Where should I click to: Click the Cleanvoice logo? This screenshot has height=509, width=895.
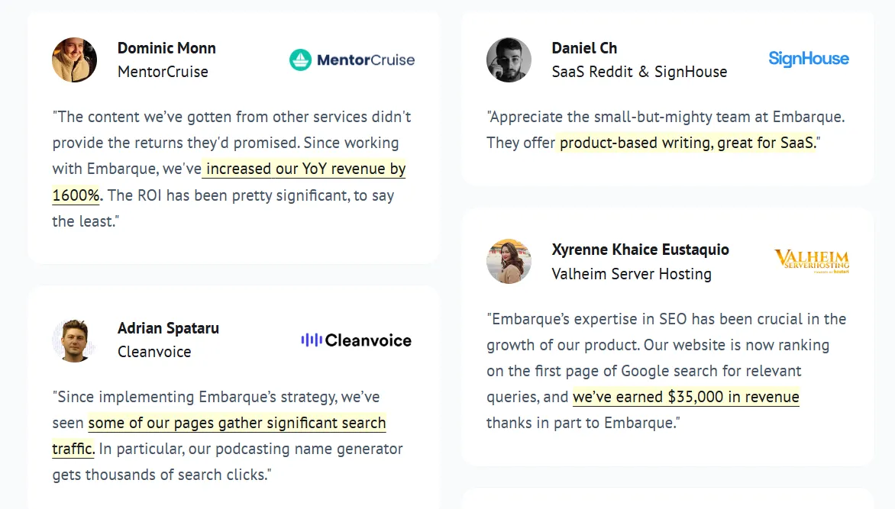coord(356,340)
